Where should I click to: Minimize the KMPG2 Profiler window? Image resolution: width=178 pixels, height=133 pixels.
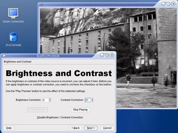pyautogui.click(x=102, y=55)
